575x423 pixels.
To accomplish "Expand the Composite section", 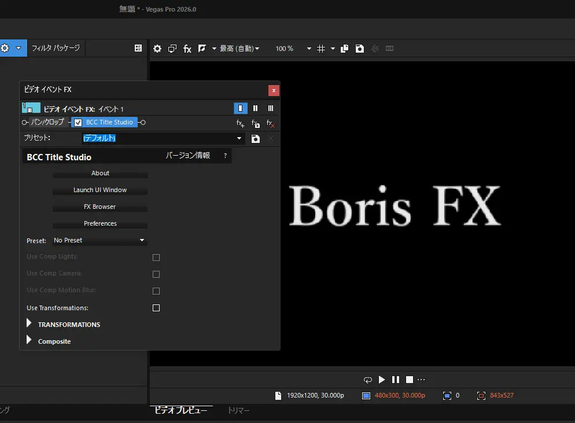I will click(x=29, y=340).
